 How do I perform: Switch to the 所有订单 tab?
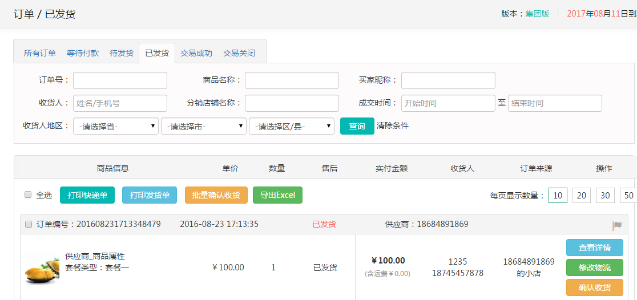coord(40,53)
